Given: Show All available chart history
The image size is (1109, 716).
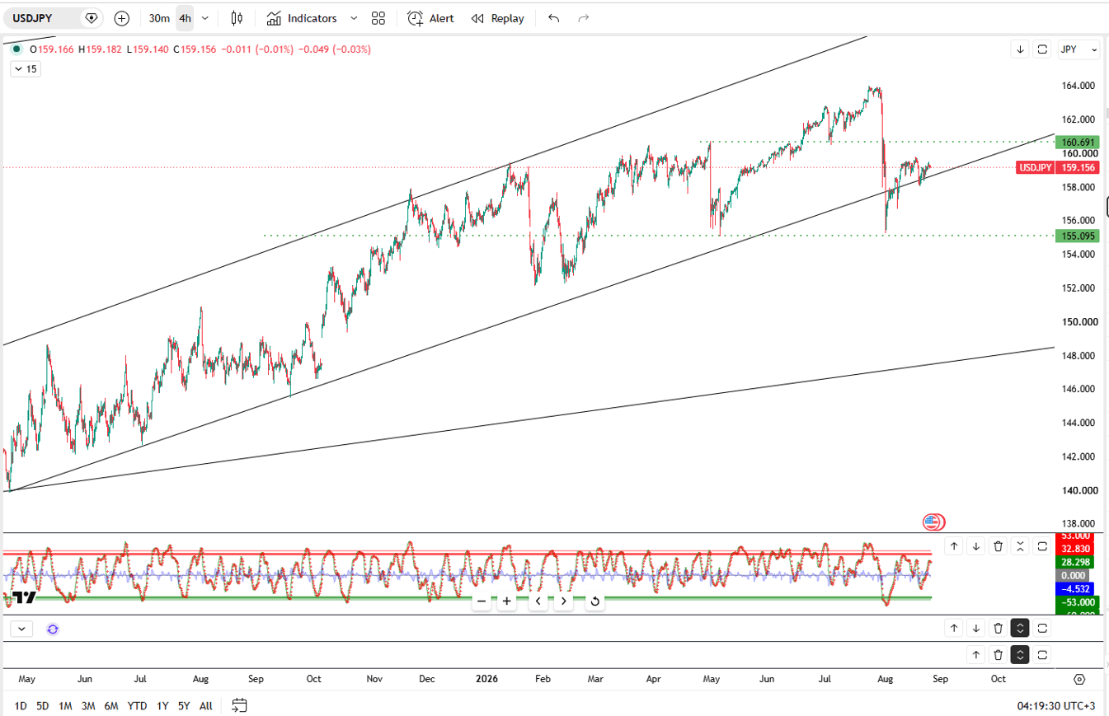Looking at the screenshot, I should [206, 706].
